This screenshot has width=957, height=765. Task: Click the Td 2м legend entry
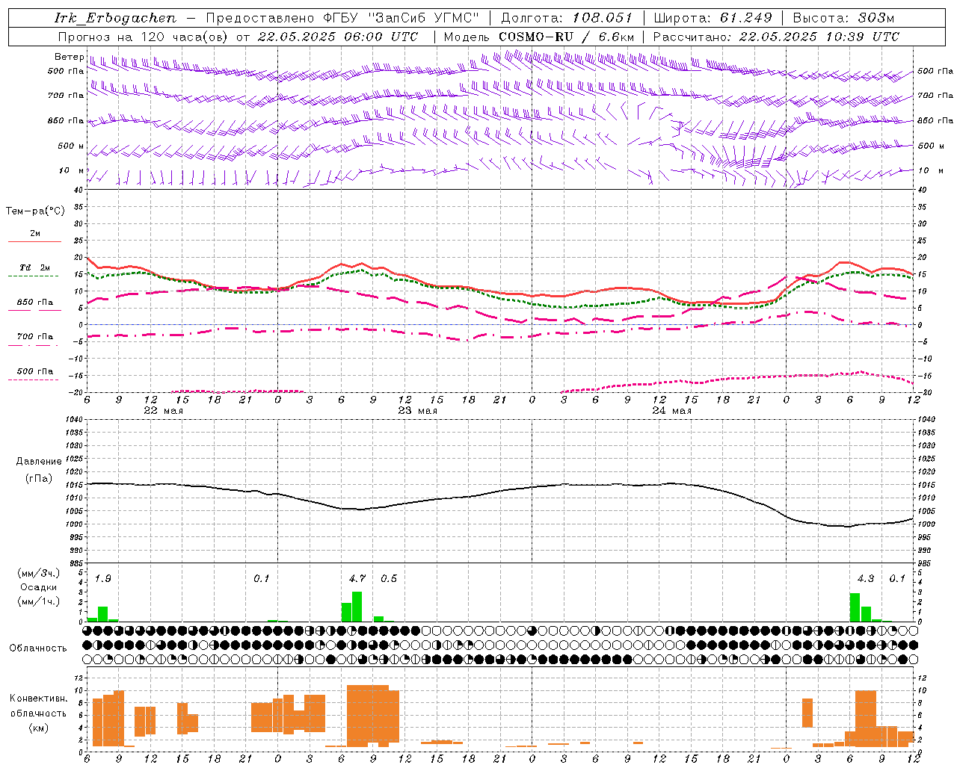35,267
